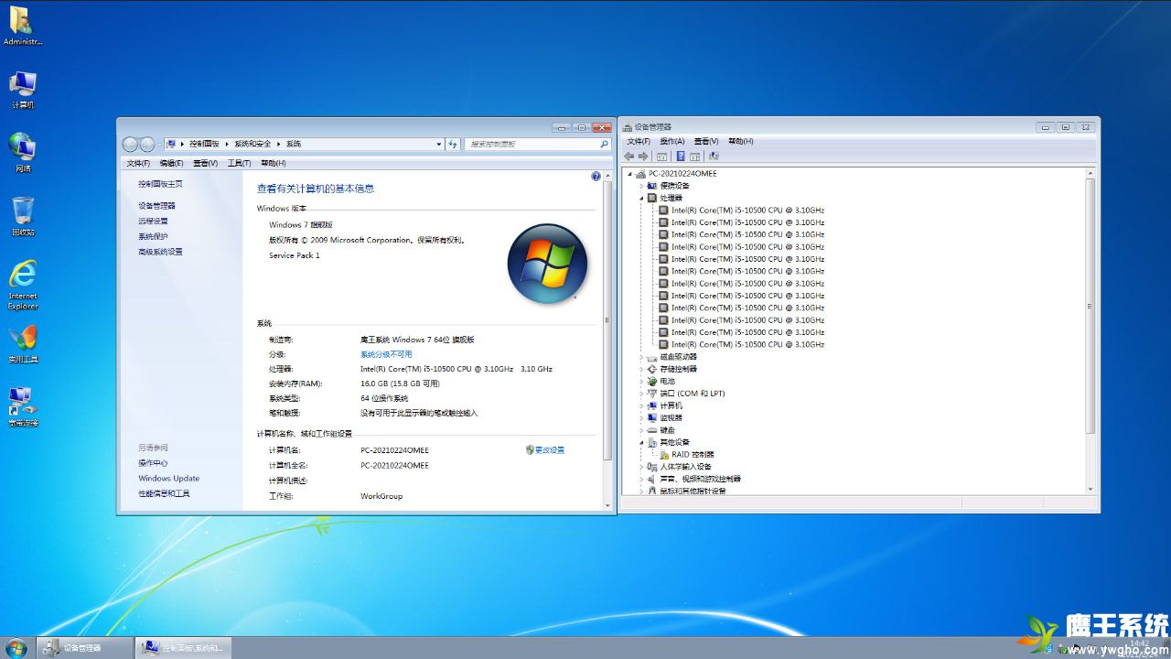
Task: Click the 电池 battery category icon
Action: click(x=651, y=381)
